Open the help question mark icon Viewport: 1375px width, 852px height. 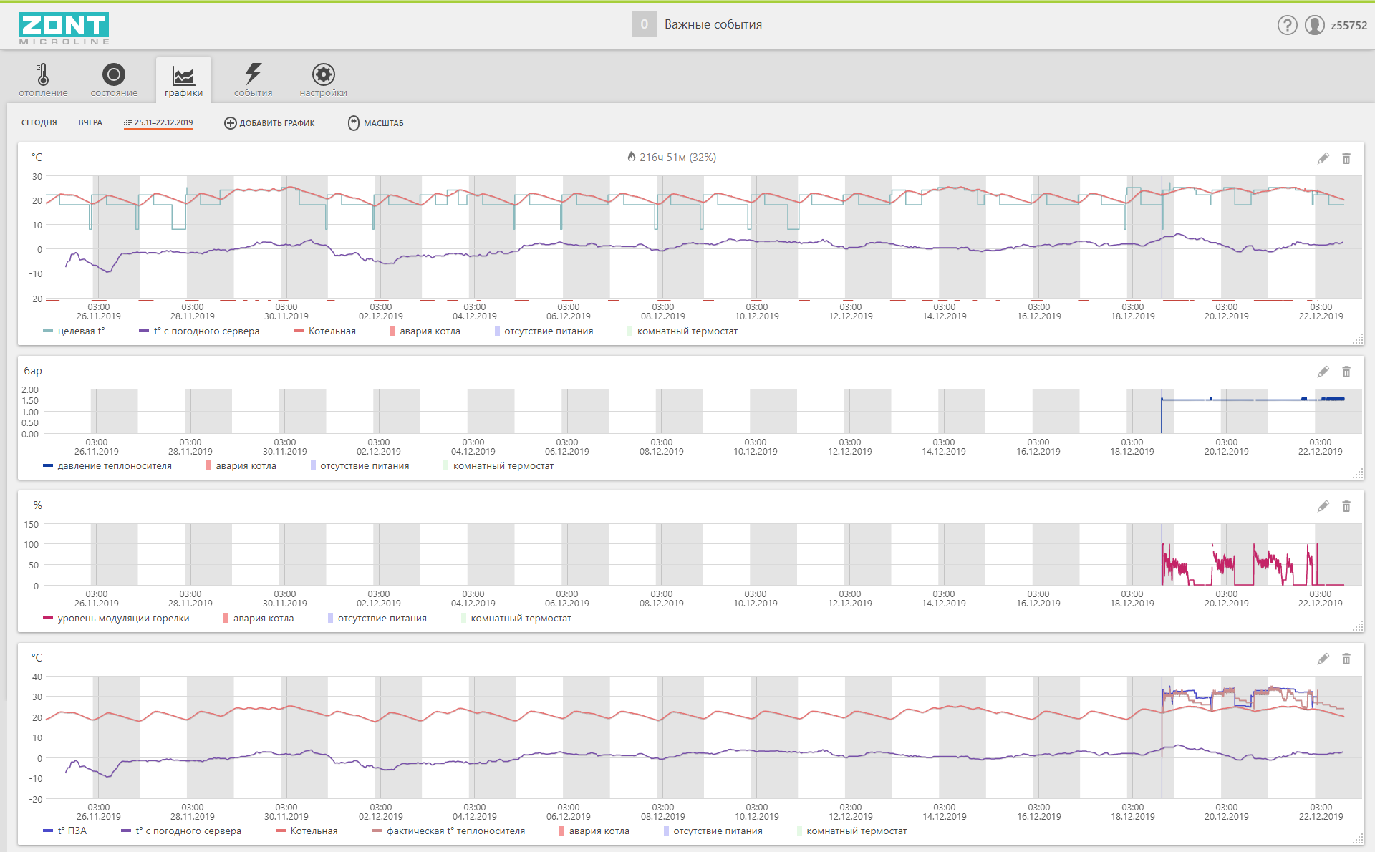tap(1287, 25)
